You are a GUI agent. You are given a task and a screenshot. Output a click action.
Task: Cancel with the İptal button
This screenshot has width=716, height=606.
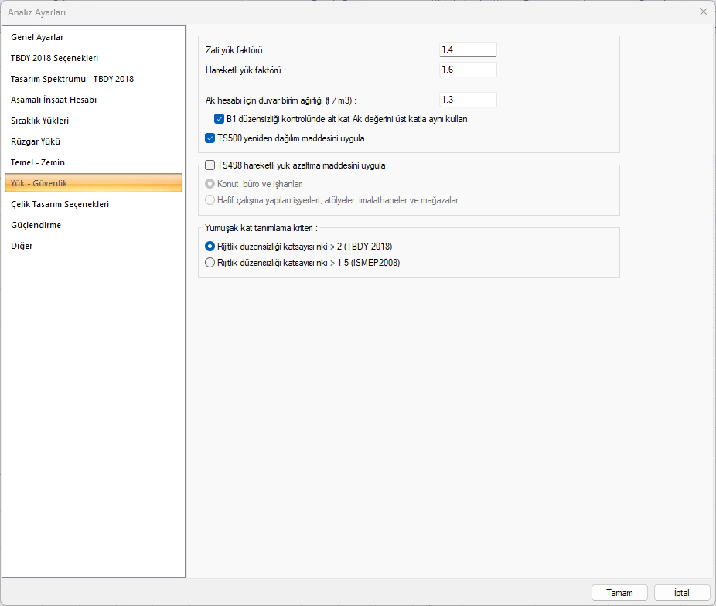[682, 593]
